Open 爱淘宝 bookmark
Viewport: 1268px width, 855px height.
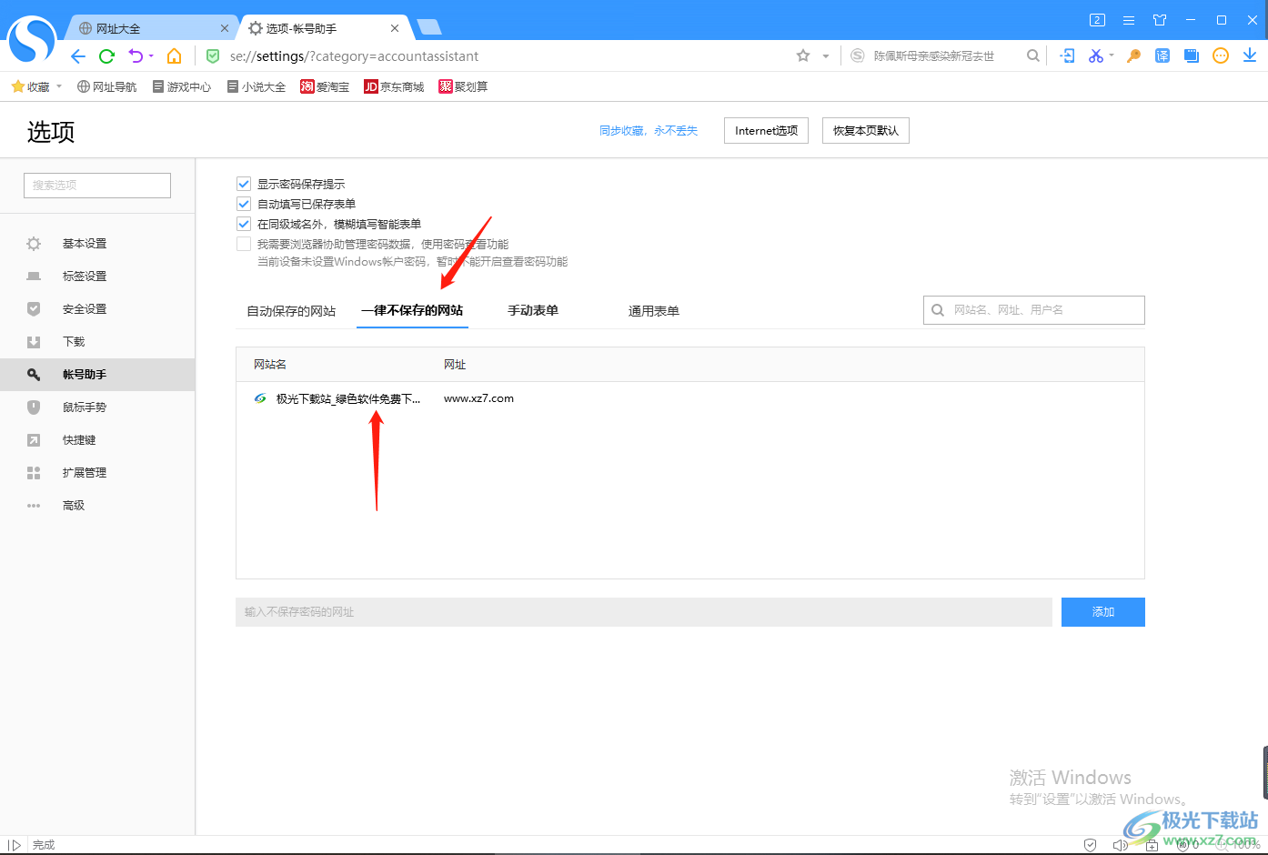click(325, 86)
